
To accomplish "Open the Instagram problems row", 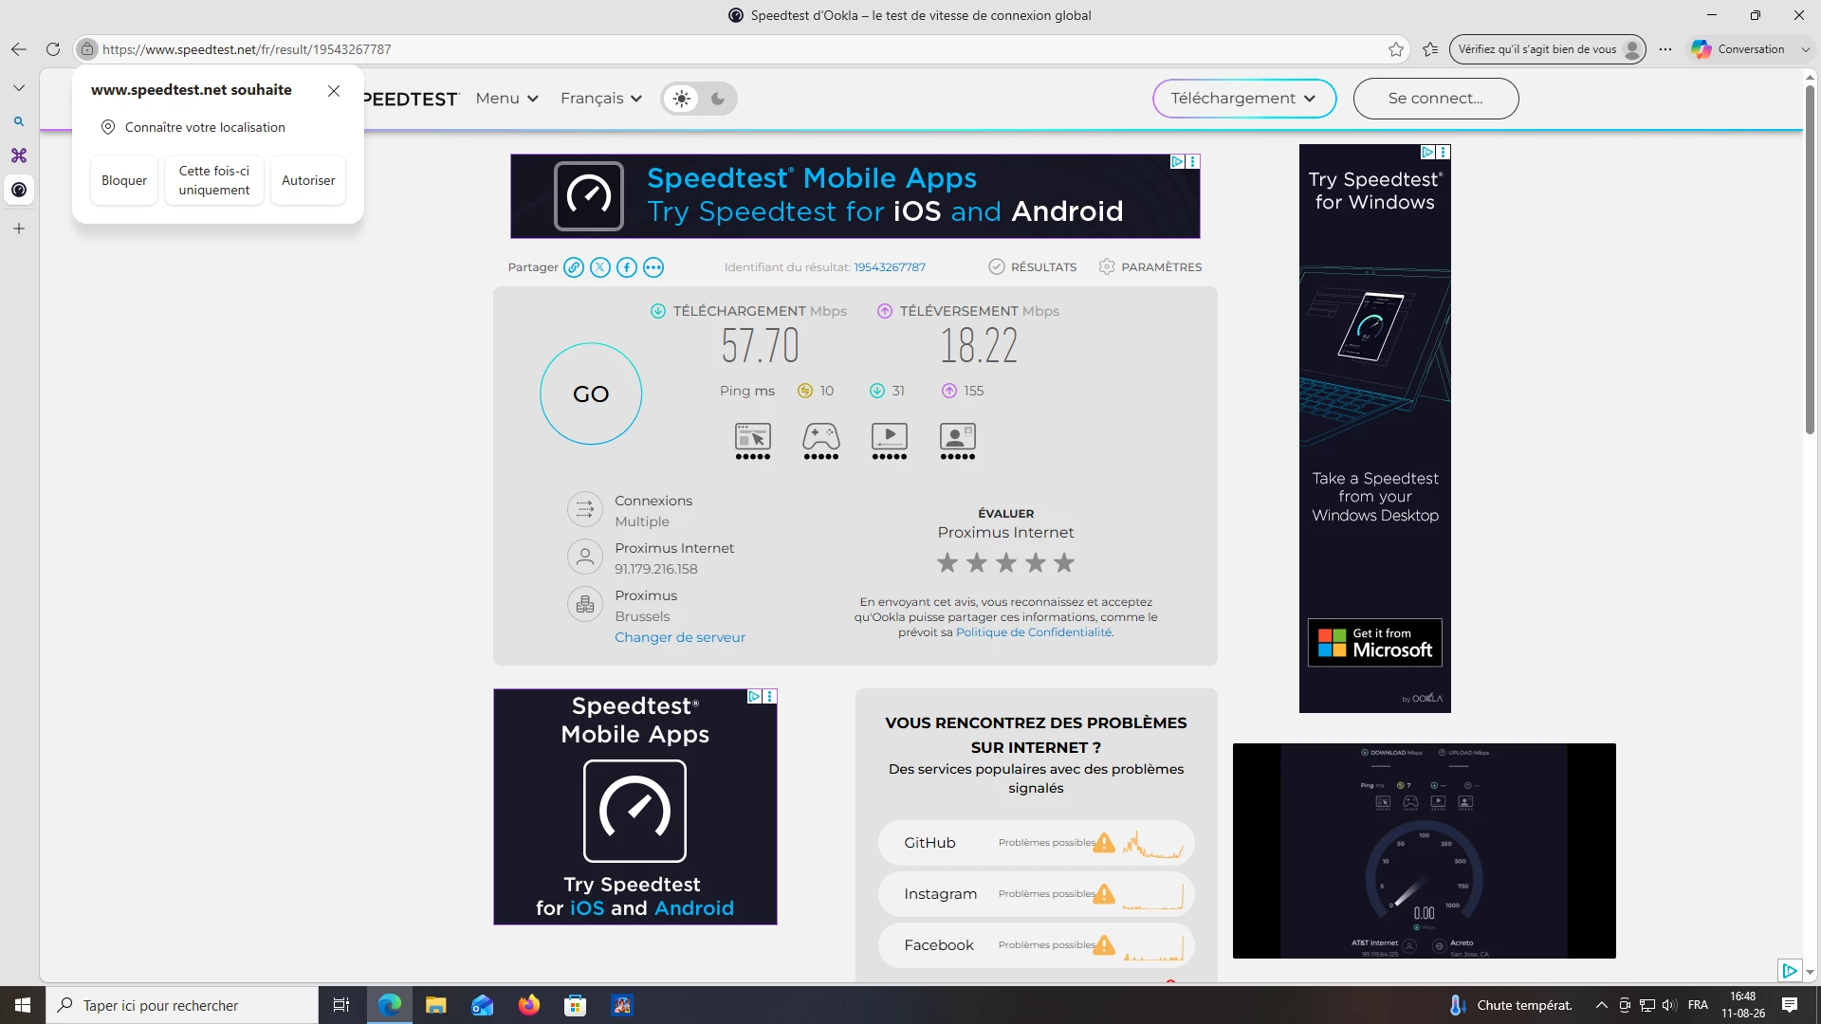I will click(1036, 894).
